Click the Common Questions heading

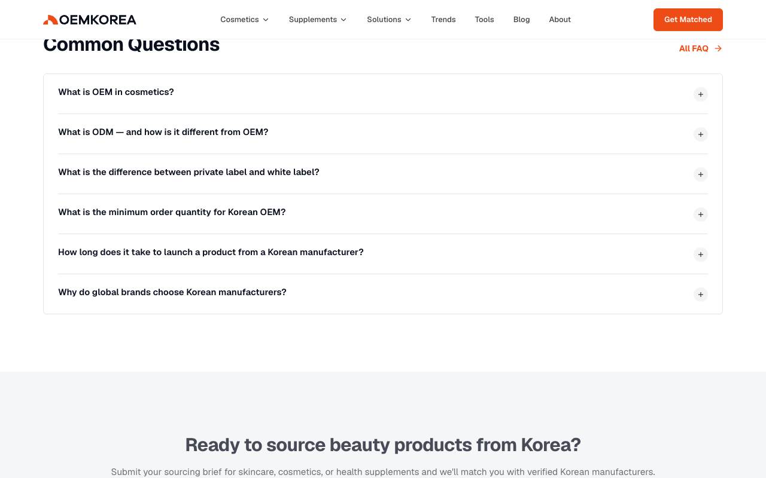(132, 45)
